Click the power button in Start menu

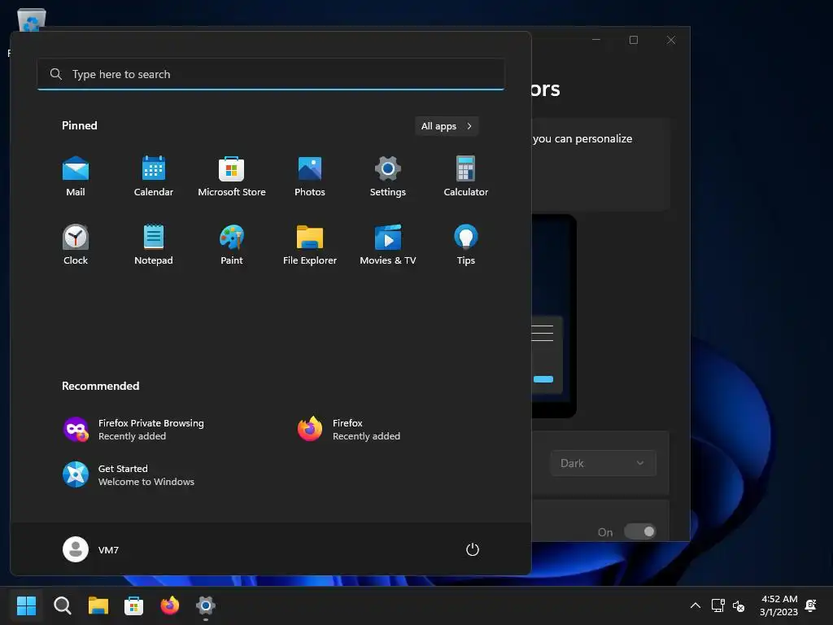[x=473, y=549]
